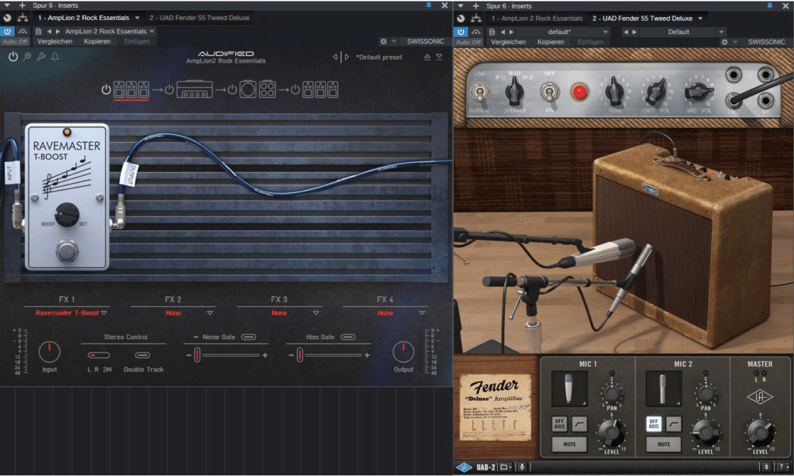
Task: Switch to AmpLion 2 Rock Essentials tab in right window
Action: 537,19
